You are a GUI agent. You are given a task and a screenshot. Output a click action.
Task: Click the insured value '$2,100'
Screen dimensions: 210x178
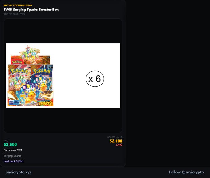pyautogui.click(x=116, y=141)
